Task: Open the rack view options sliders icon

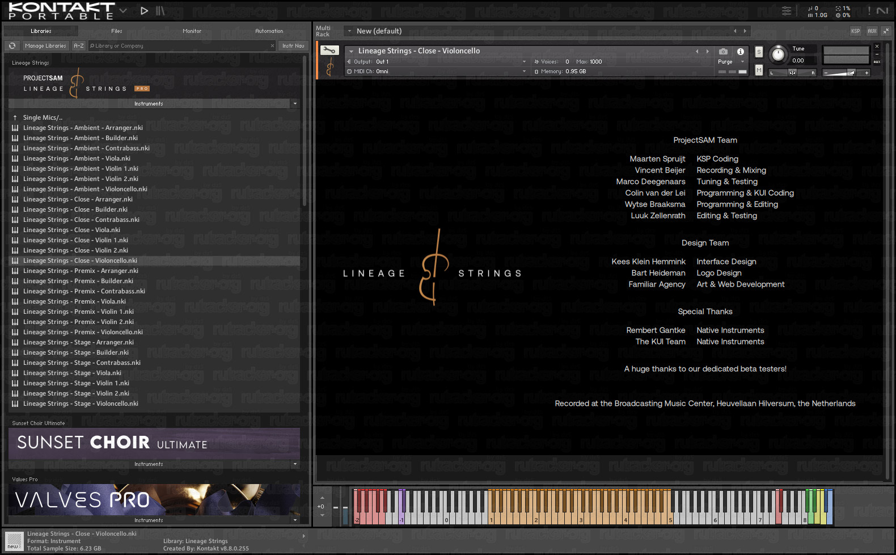Action: 787,11
